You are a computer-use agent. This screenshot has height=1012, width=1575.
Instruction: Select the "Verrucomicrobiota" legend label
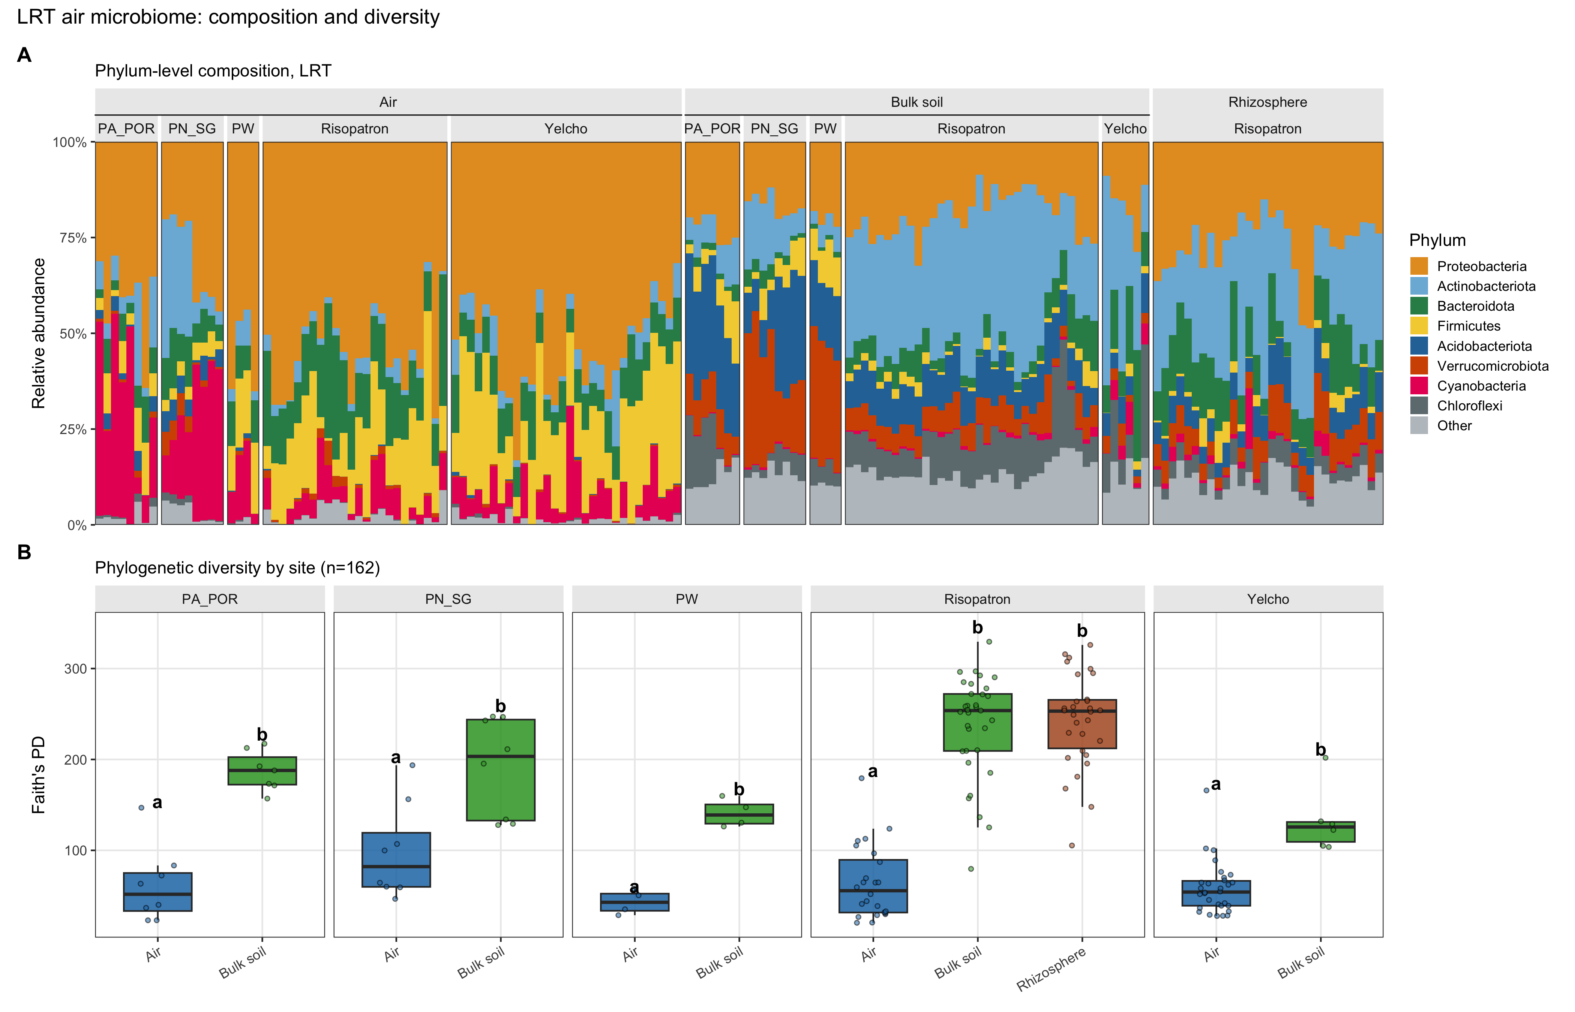click(x=1493, y=366)
